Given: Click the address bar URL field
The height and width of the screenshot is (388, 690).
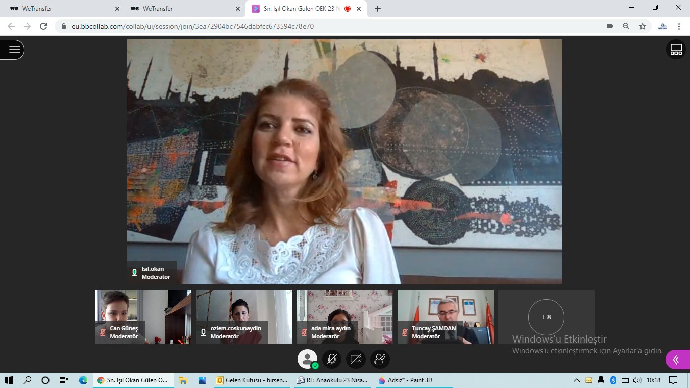Looking at the screenshot, I should click(303, 26).
